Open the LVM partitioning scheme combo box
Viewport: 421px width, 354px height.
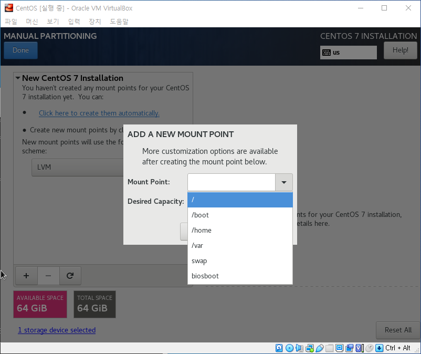(x=78, y=168)
